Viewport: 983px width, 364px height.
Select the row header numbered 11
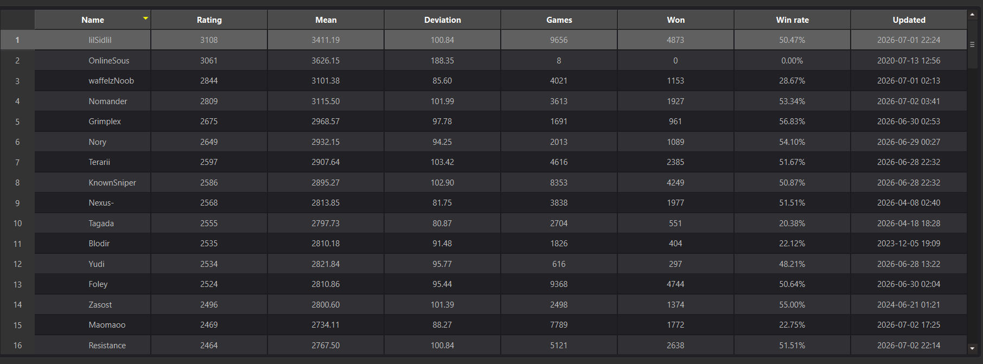pos(17,244)
